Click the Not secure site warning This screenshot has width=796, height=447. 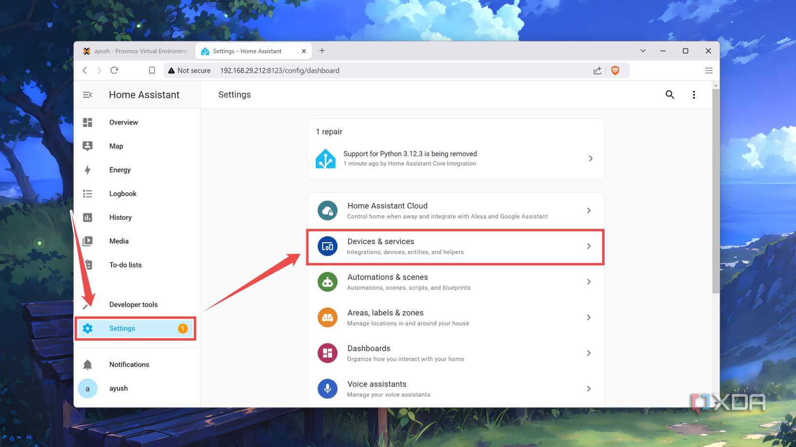click(189, 70)
